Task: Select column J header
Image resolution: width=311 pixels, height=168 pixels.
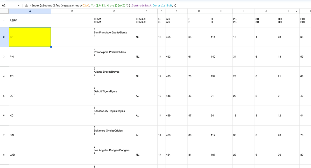Action: 266,11
